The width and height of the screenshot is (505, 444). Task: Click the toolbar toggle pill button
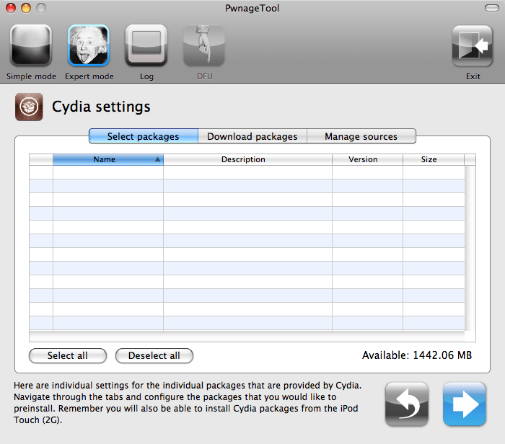click(x=492, y=8)
